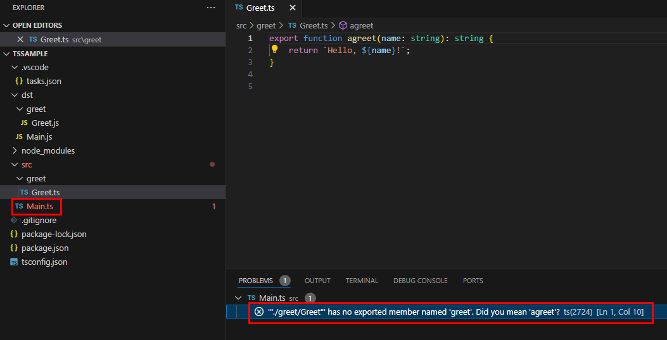Screen dimensions: 667x340
Task: Collapse the greet folder under src
Action: pos(20,179)
